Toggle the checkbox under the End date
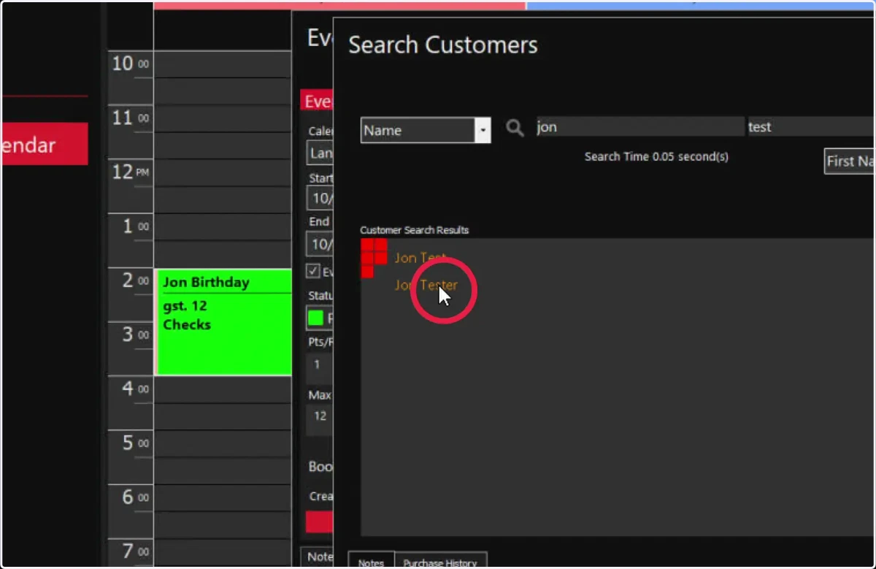876x569 pixels. [x=313, y=271]
